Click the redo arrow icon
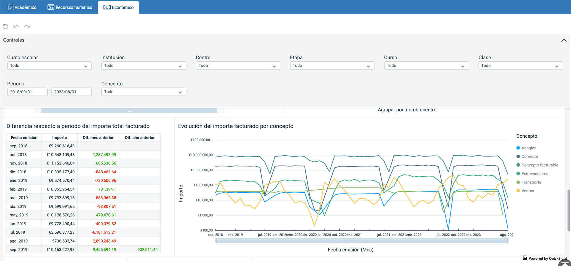The height and width of the screenshot is (266, 571). [x=27, y=26]
